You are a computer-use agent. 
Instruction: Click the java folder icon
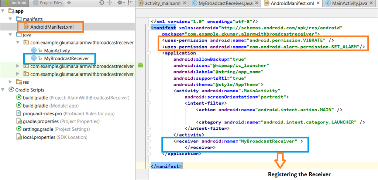coord(18,35)
